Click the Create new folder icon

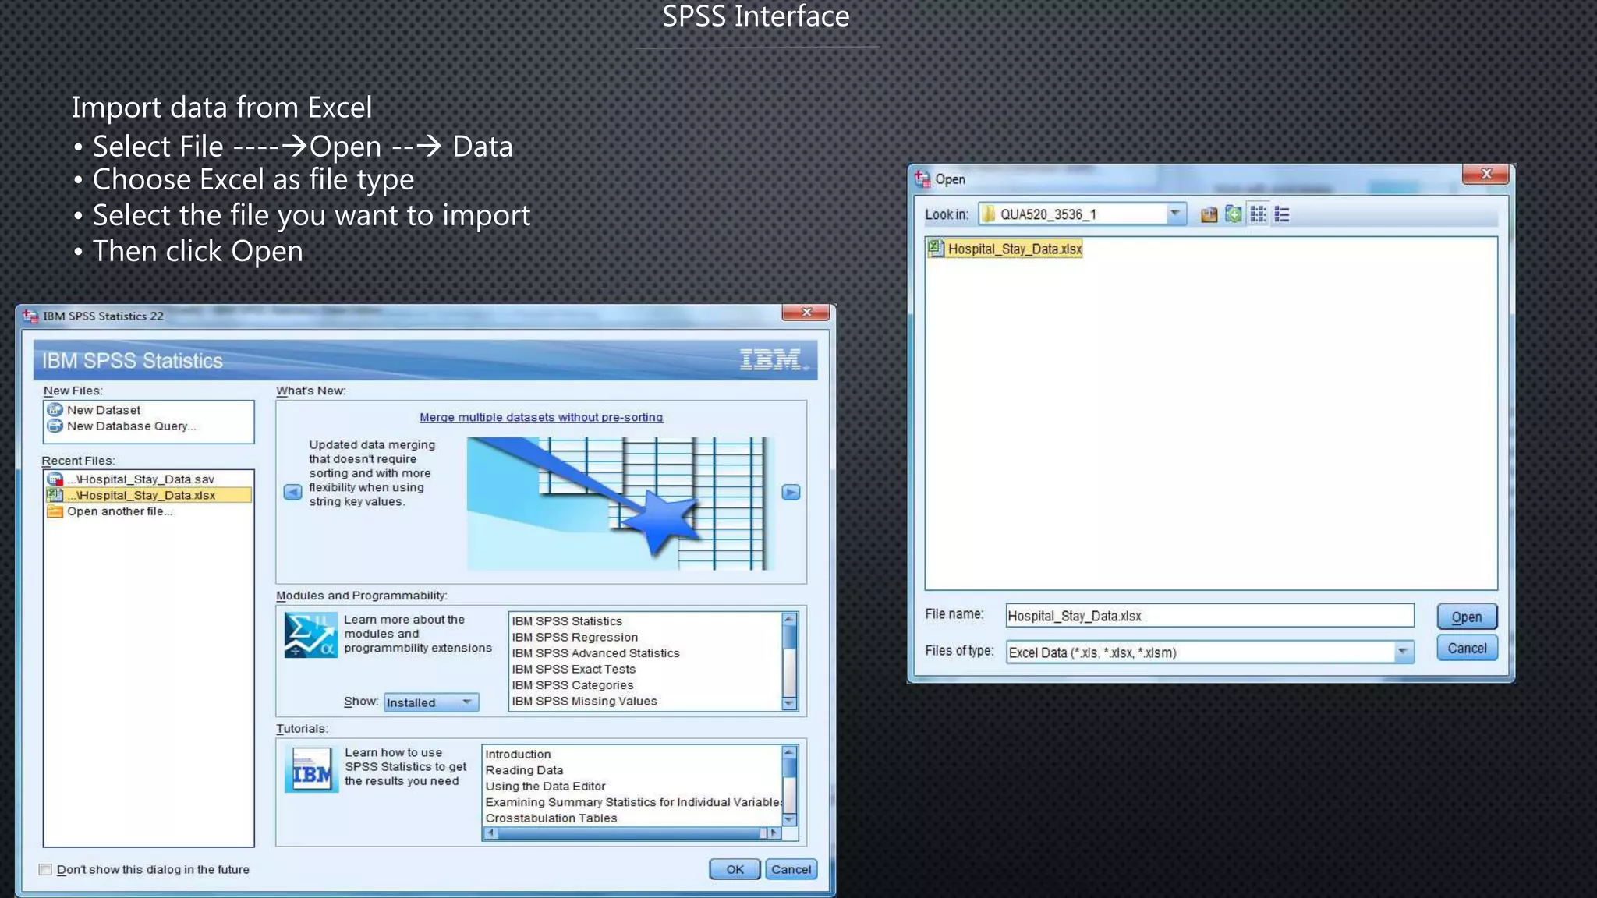click(1233, 214)
